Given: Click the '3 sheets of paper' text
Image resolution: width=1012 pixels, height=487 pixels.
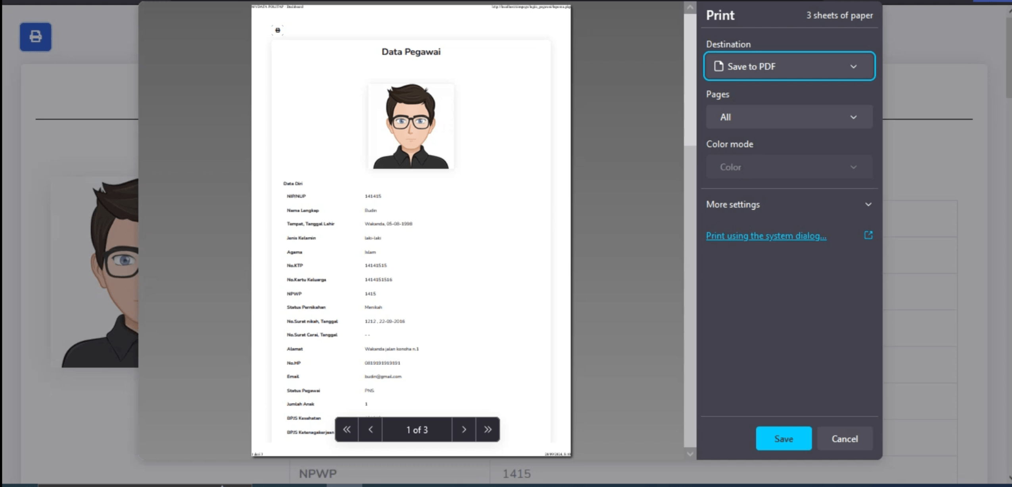Looking at the screenshot, I should click(839, 15).
